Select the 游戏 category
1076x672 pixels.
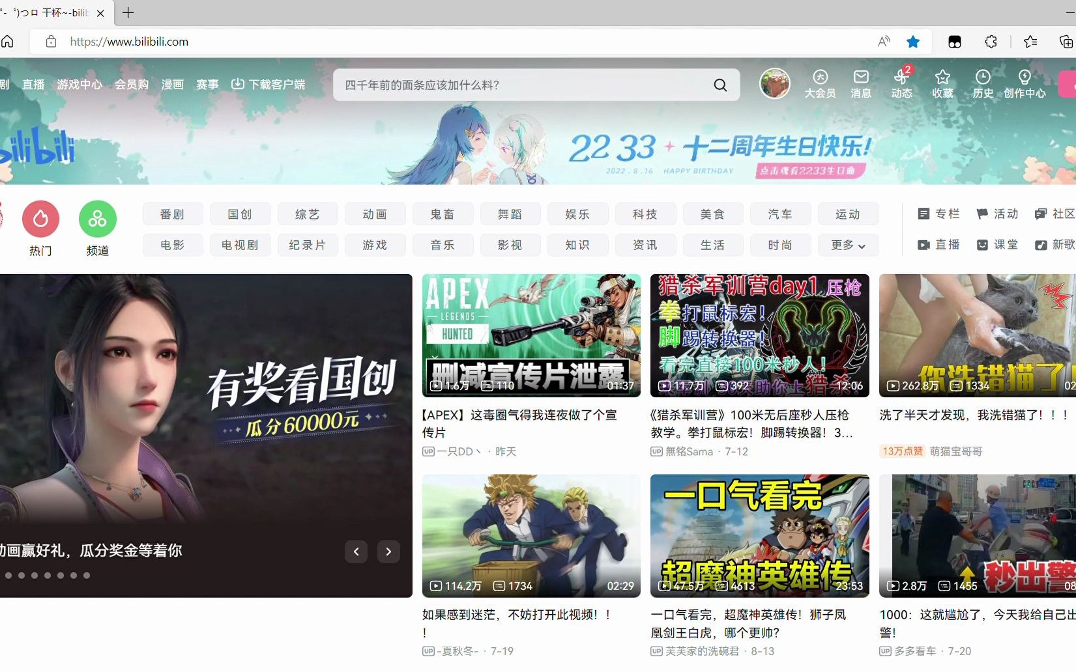point(375,245)
